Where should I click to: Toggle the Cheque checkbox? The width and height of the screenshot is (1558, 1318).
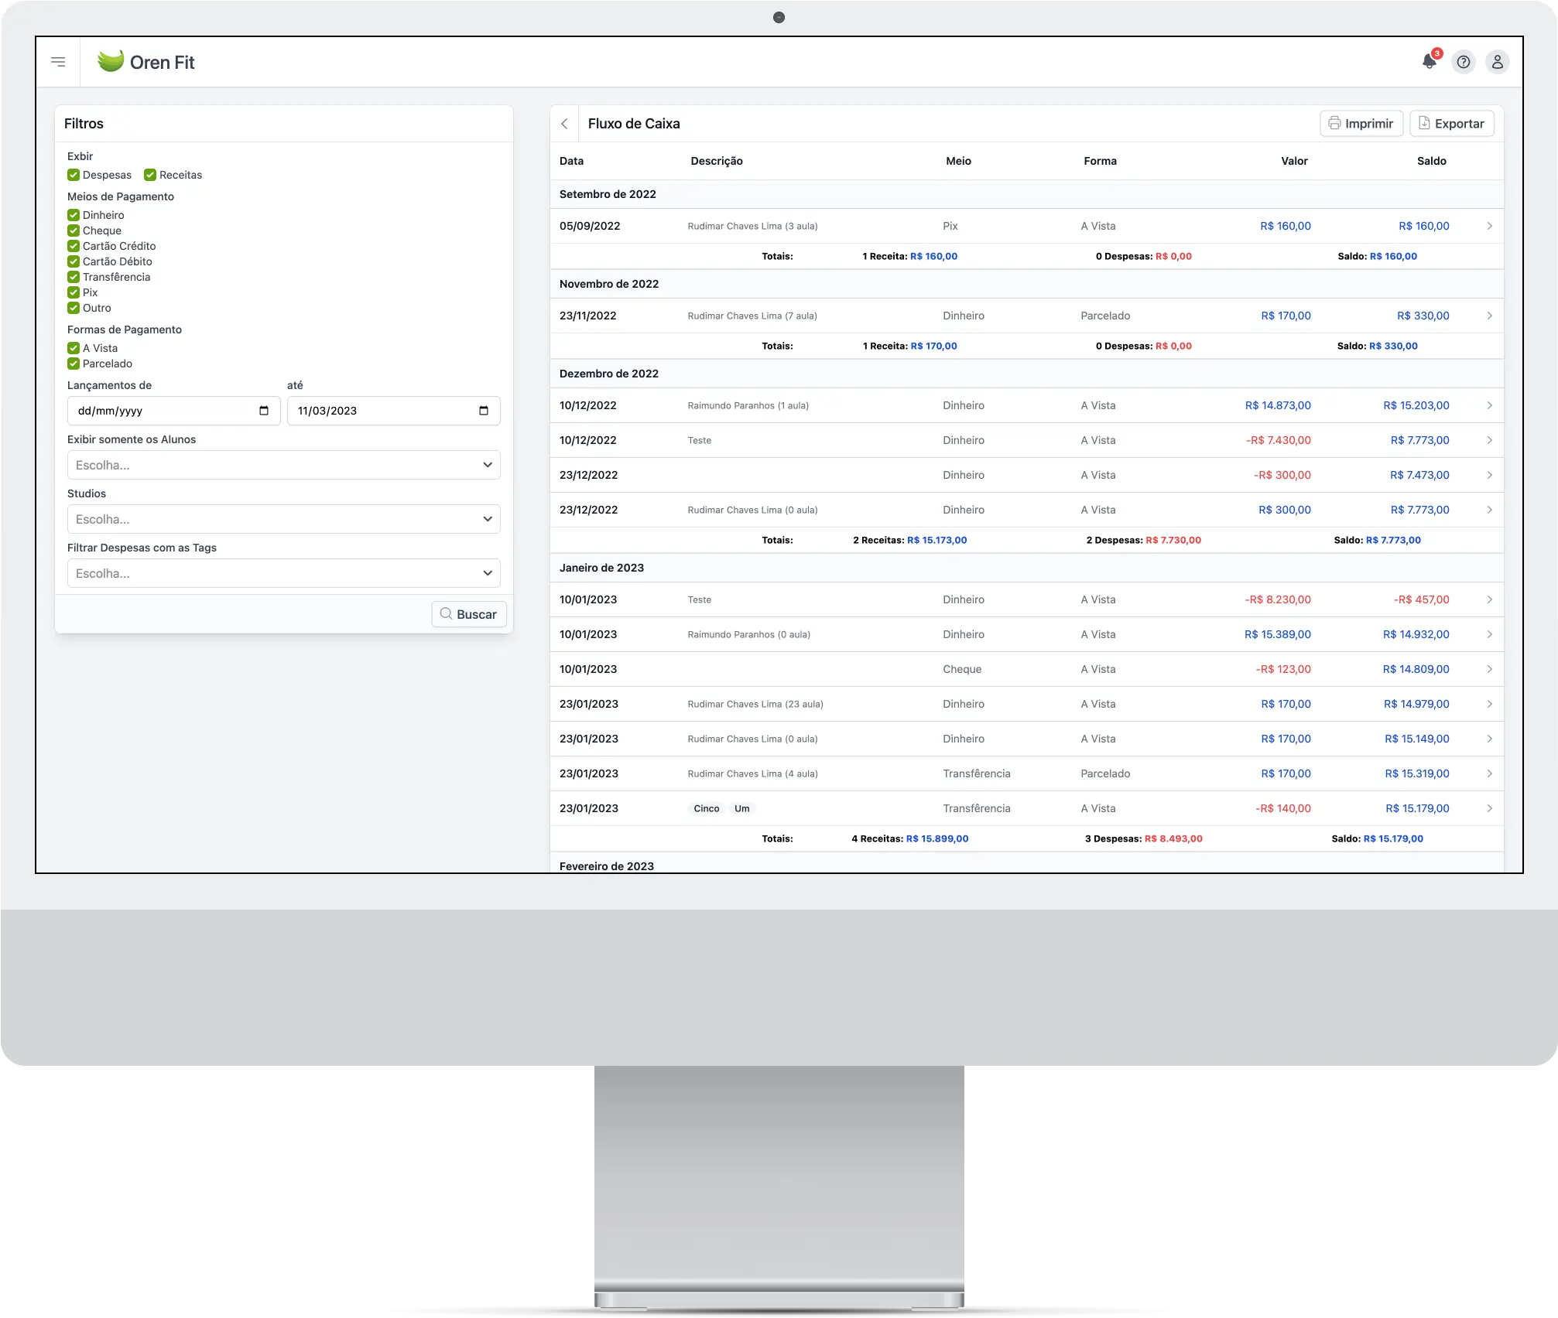(74, 230)
